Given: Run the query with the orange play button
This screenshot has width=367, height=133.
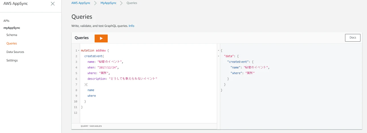Looking at the screenshot, I should point(101,38).
